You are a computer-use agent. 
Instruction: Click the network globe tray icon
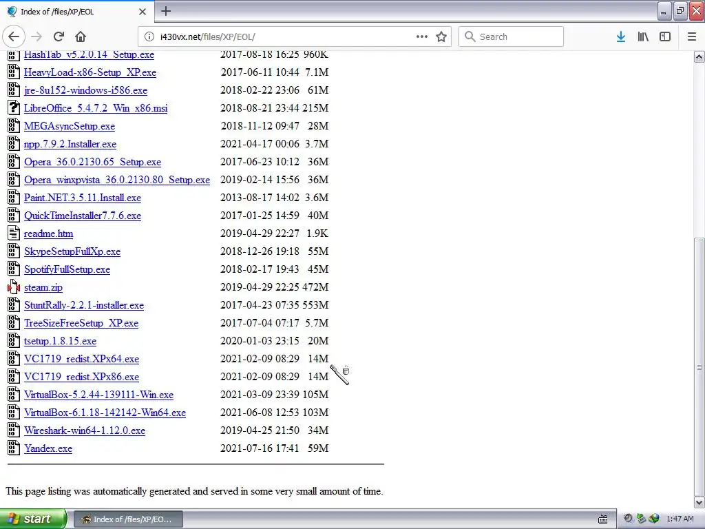pyautogui.click(x=654, y=519)
